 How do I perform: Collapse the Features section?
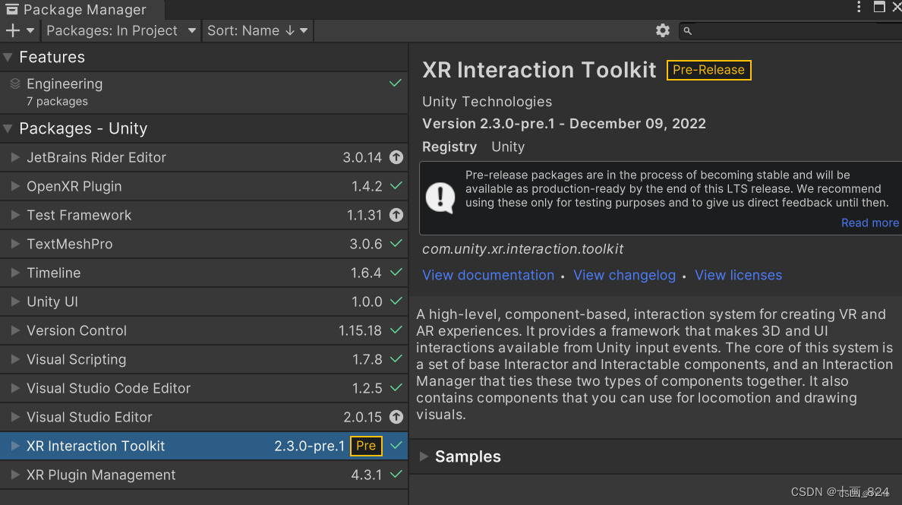click(x=8, y=57)
